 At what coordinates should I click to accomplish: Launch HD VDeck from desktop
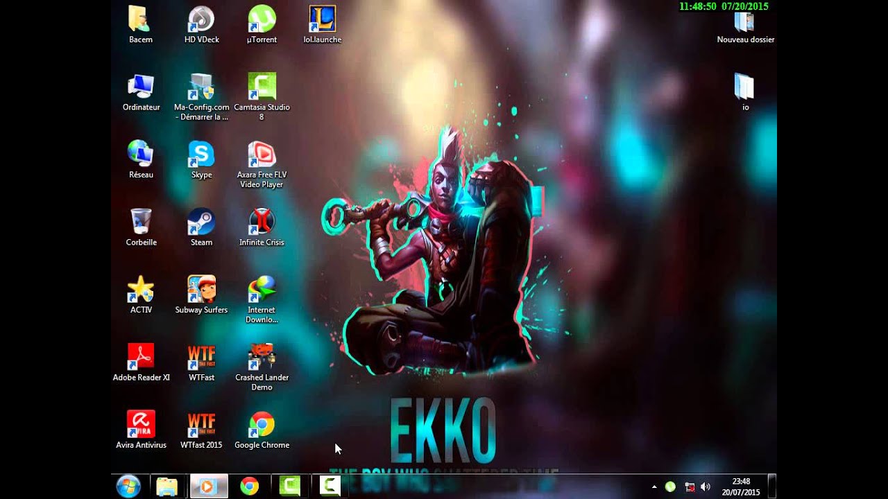click(x=201, y=25)
